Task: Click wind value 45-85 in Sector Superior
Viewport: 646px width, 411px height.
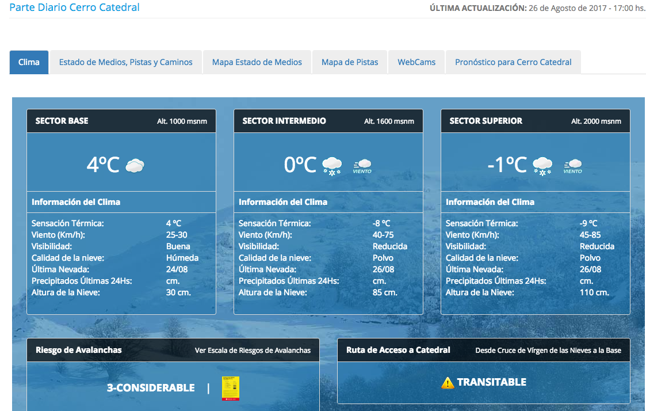Action: click(590, 235)
